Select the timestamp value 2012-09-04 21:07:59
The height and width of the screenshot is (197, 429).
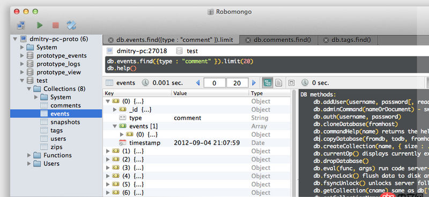click(207, 143)
